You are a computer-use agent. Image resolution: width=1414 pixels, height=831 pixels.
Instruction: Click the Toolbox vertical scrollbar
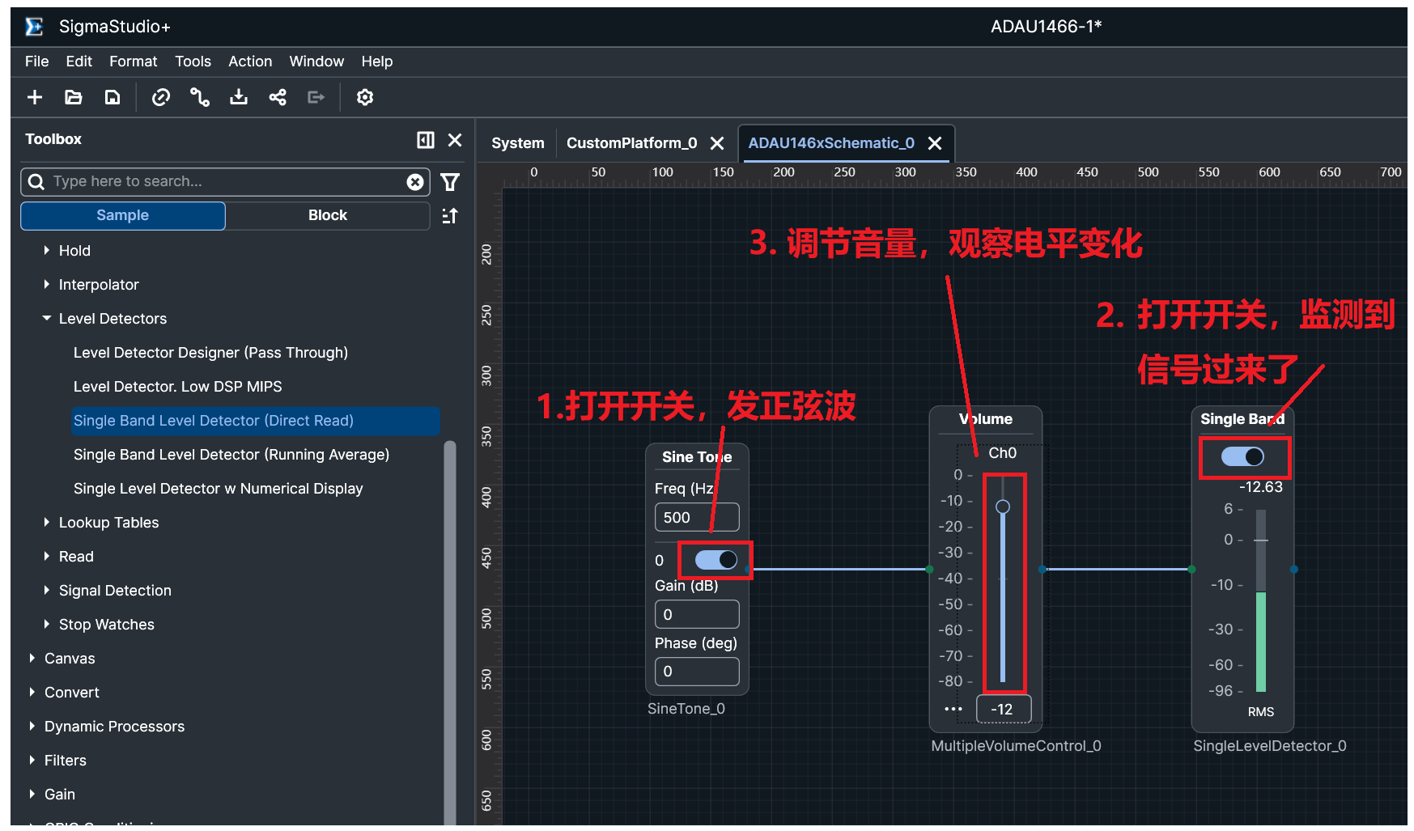[450, 631]
